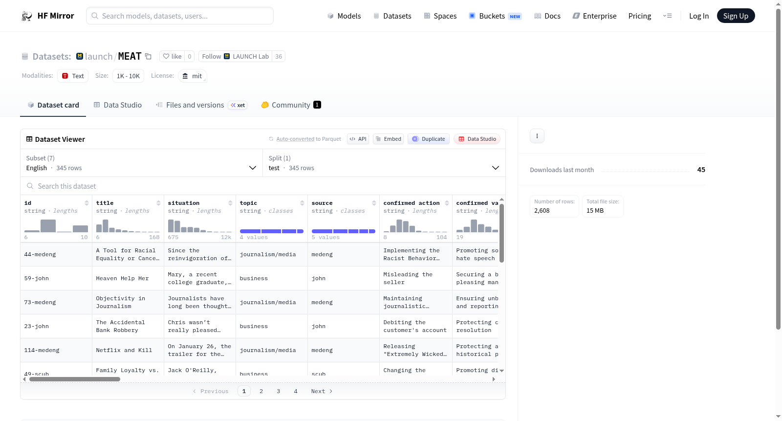
Task: Click the follower count 36
Action: tap(279, 56)
